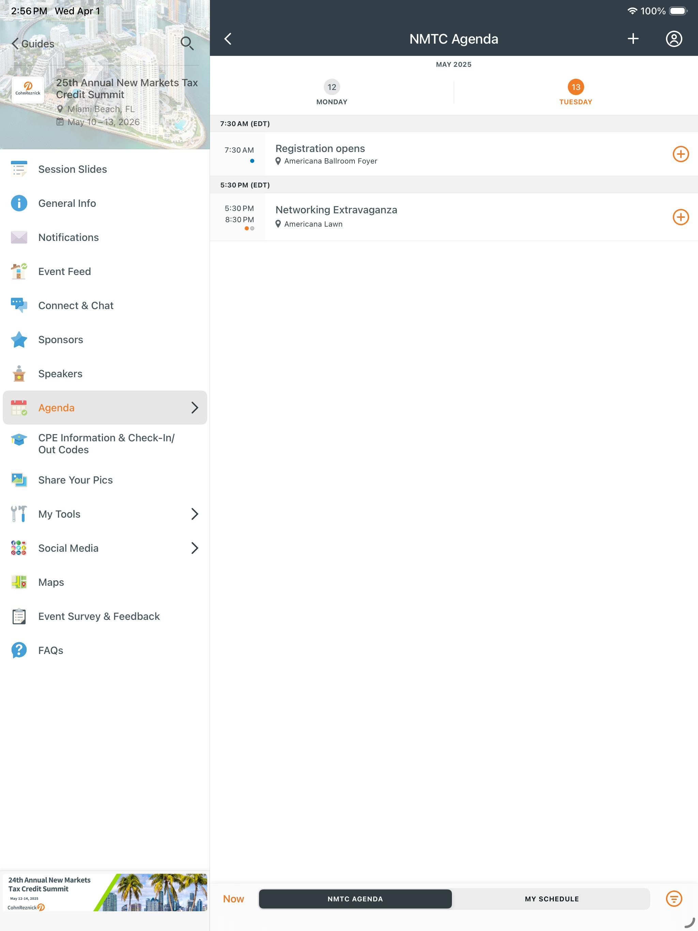This screenshot has height=931, width=698.
Task: Open the FAQs section
Action: 105,650
